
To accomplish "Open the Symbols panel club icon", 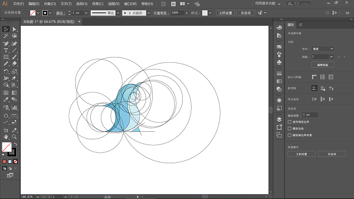I will 279,62.
